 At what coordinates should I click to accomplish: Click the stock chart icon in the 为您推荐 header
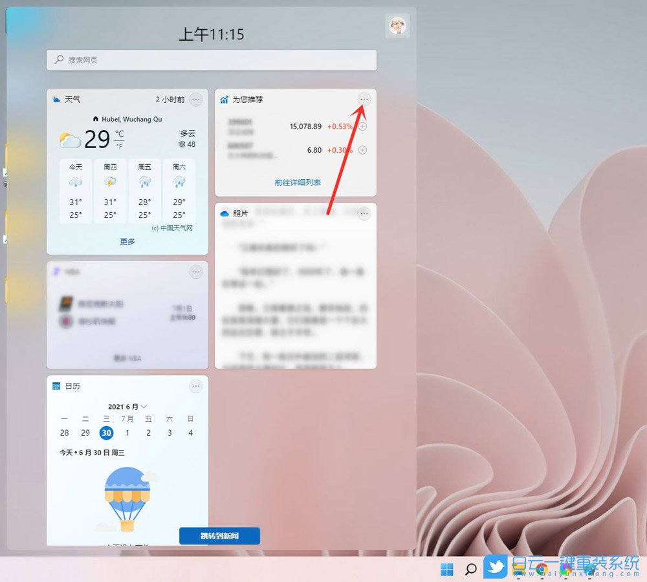[225, 100]
